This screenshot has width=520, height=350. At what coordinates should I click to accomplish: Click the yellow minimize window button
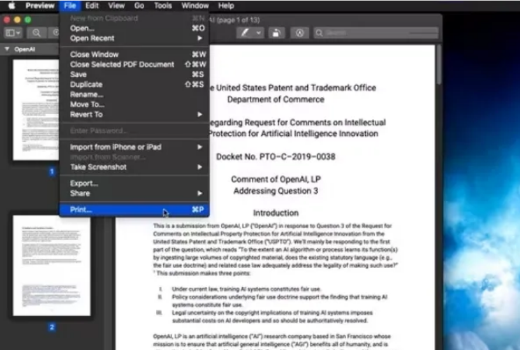(17, 20)
